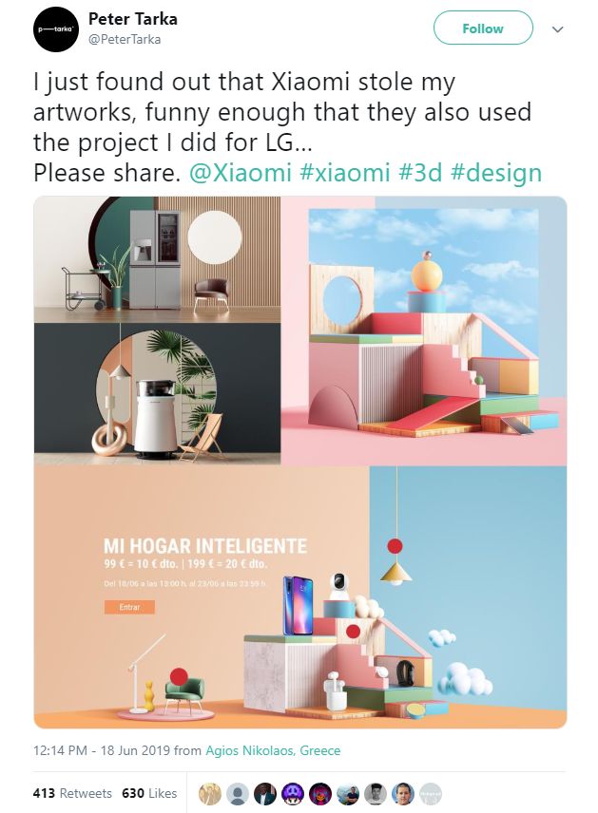Open the sixth liker's avatar
Image resolution: width=598 pixels, height=813 pixels.
click(348, 793)
